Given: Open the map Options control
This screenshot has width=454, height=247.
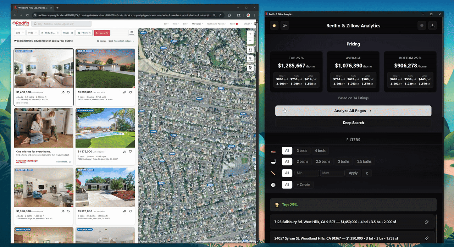Looking at the screenshot, I should [x=250, y=59].
